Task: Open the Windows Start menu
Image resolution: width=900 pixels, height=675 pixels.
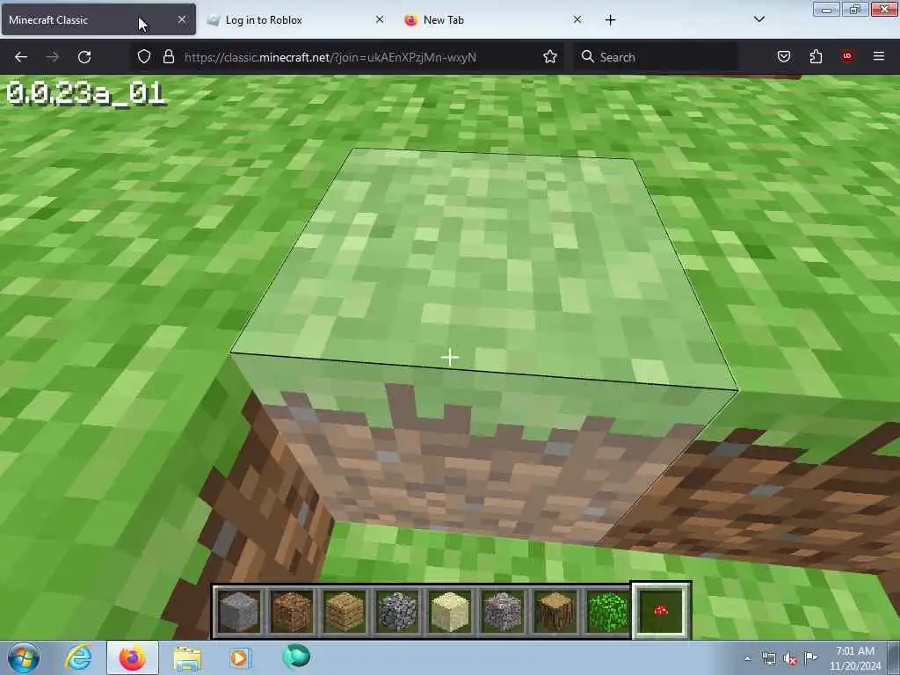Action: pos(24,657)
